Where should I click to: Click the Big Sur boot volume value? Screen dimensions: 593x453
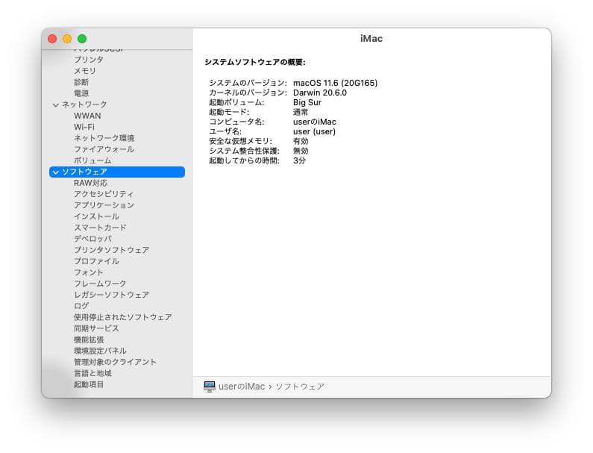point(307,102)
